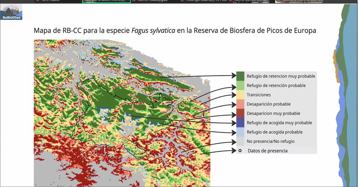Select the grey No presencia/No refugio swatch
361x187 pixels.
coord(240,141)
